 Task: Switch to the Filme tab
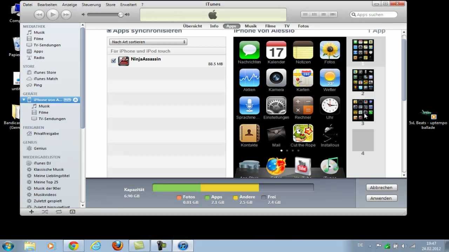point(270,26)
